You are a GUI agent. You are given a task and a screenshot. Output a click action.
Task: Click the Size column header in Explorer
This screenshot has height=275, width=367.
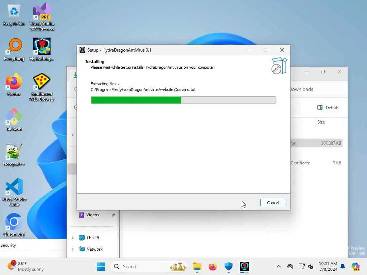(x=321, y=122)
